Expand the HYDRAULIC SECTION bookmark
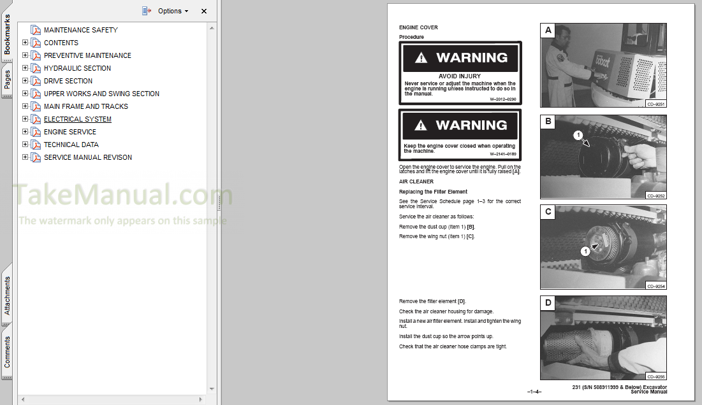Screen dimensions: 702x405 [25, 68]
